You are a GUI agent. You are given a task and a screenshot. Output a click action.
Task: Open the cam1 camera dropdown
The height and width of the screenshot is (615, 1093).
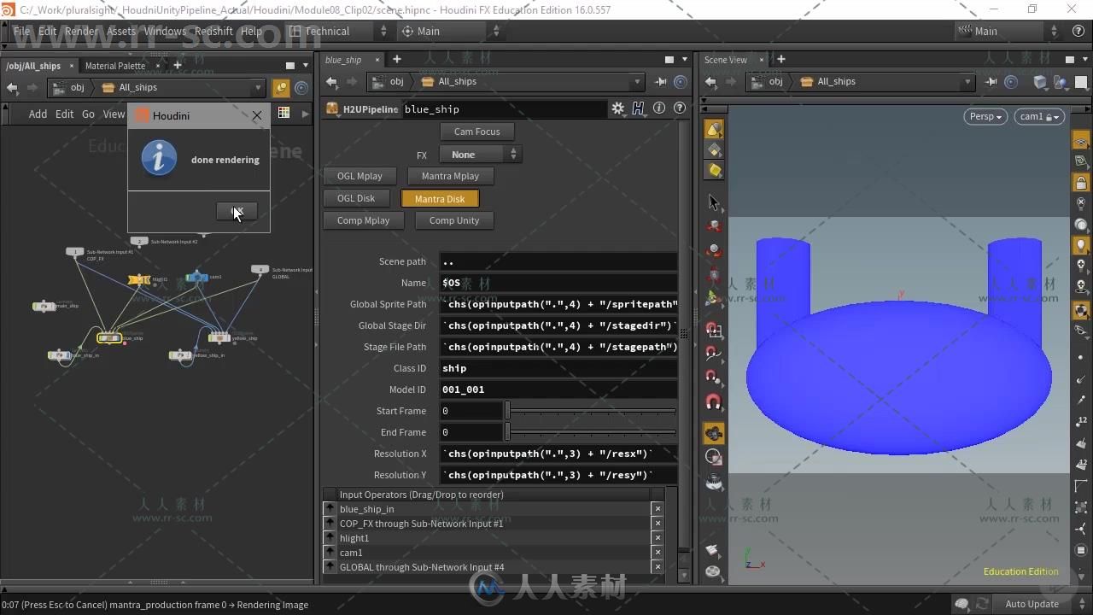[1039, 116]
